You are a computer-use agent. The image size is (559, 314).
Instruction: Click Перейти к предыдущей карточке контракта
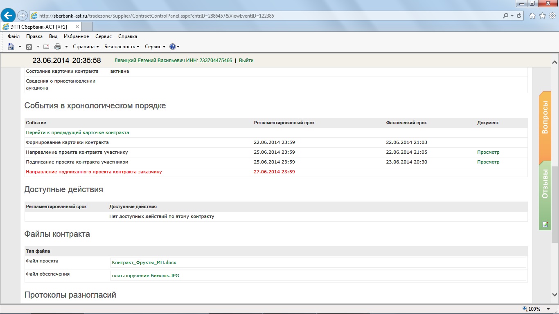(77, 132)
